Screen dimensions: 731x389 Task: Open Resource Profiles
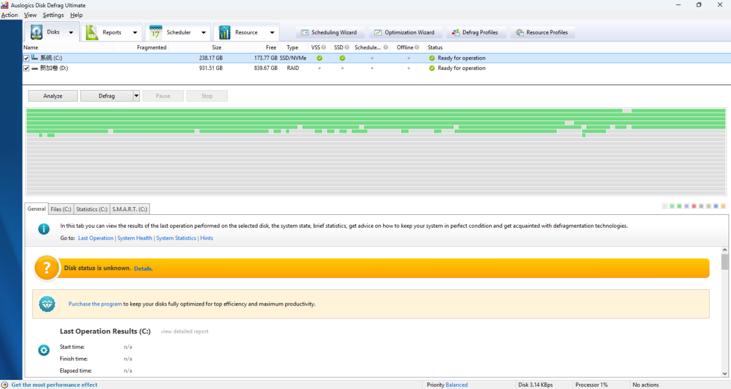[542, 32]
